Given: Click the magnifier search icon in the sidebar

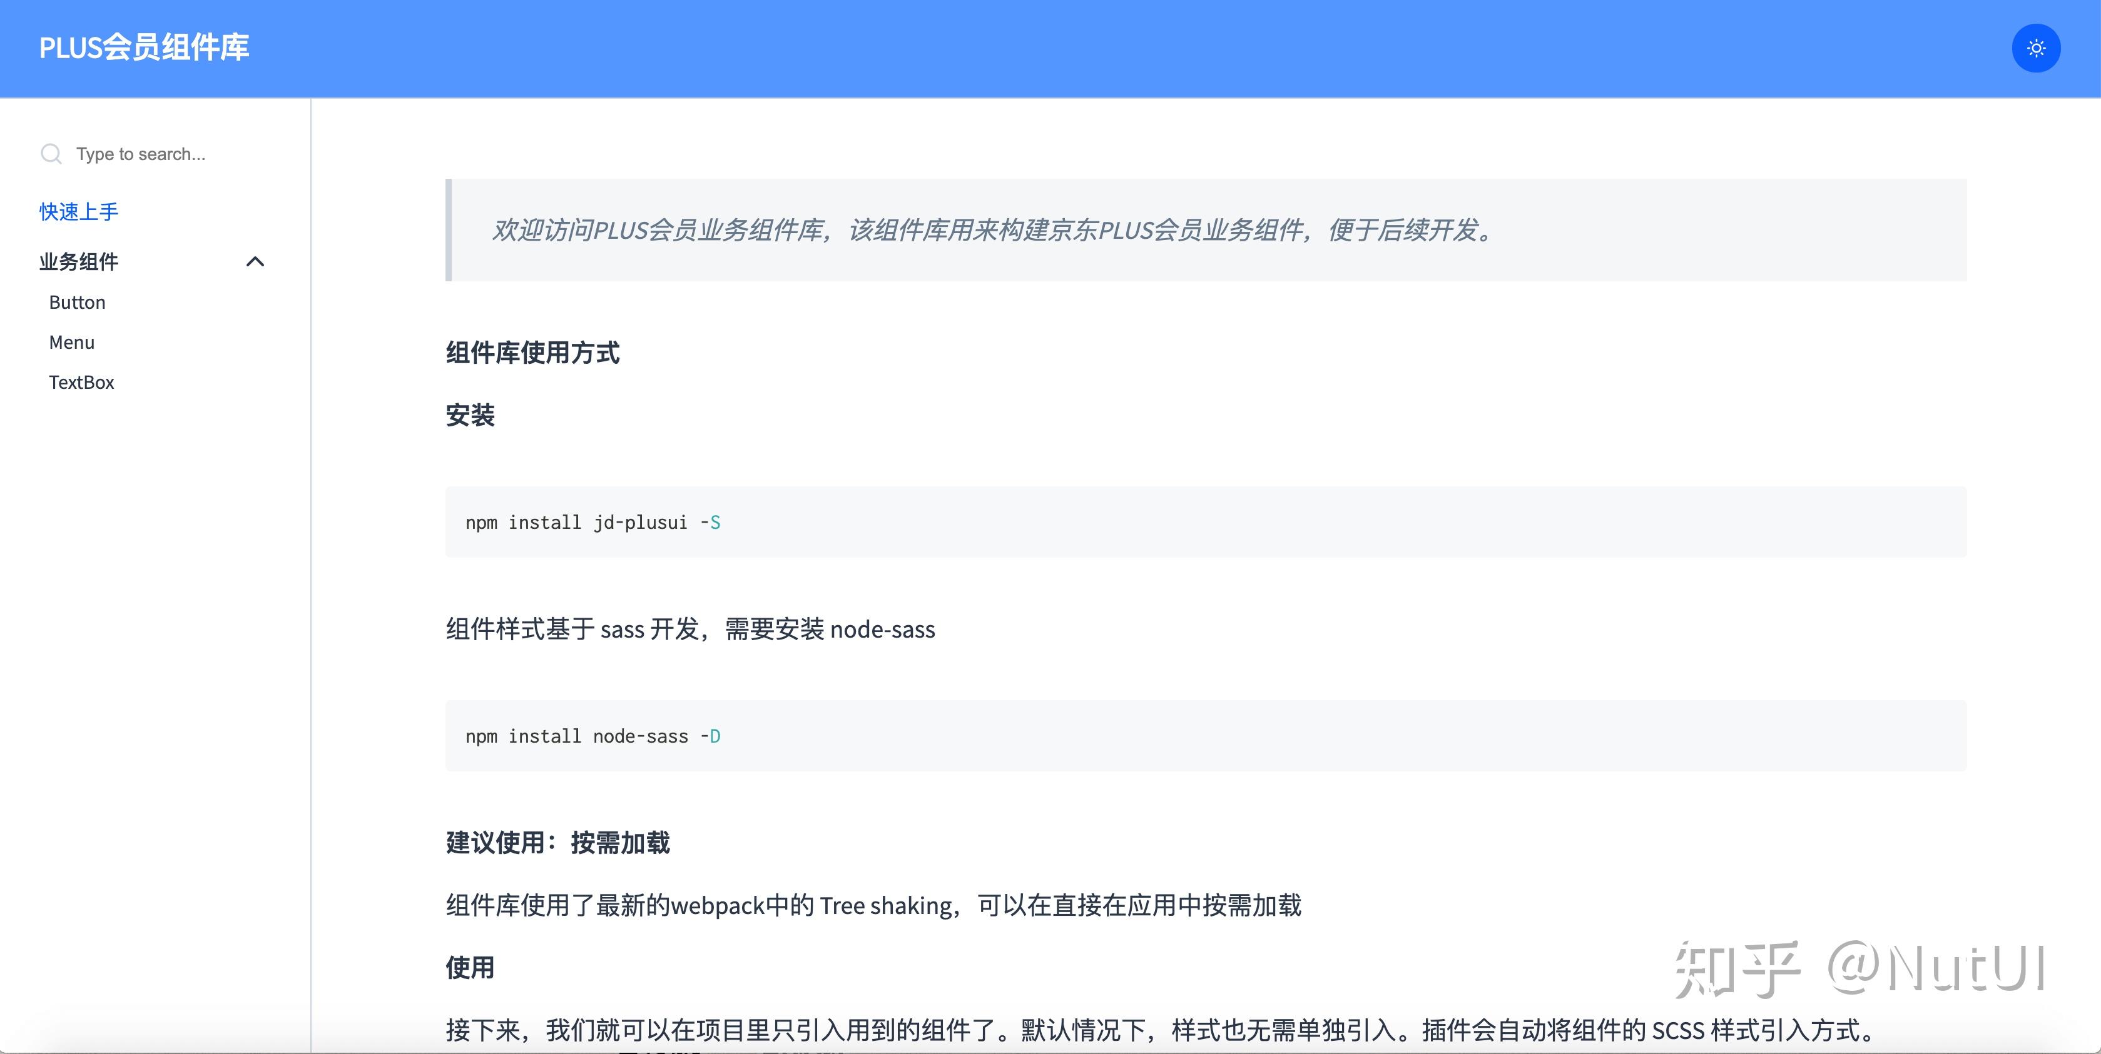Looking at the screenshot, I should [x=51, y=153].
